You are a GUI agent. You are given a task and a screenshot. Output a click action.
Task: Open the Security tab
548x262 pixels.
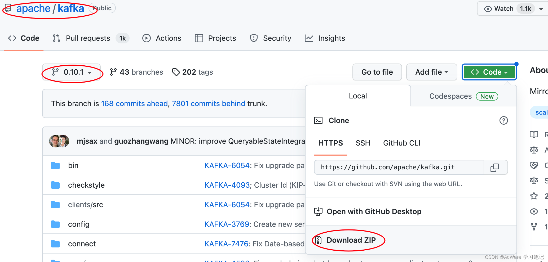(270, 38)
